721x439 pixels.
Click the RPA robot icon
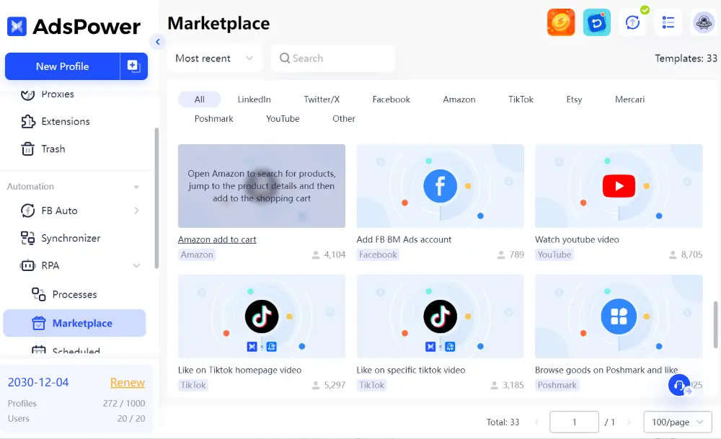click(x=27, y=266)
